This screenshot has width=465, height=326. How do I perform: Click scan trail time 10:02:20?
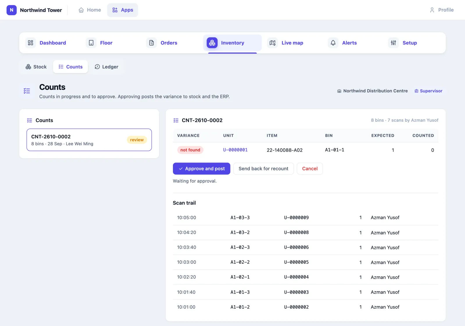click(187, 277)
